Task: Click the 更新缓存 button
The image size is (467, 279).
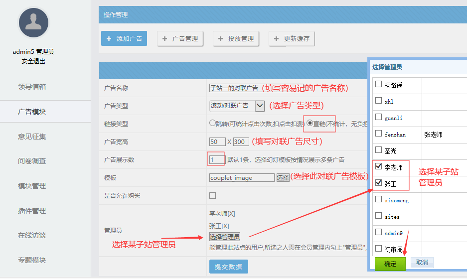Action: (x=292, y=38)
